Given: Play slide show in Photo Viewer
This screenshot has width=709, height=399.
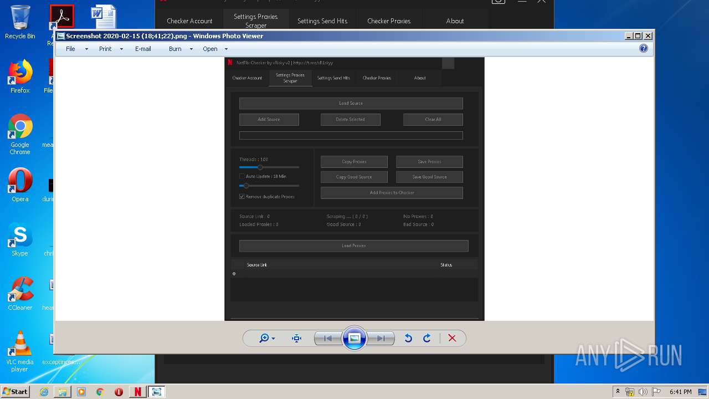Looking at the screenshot, I should click(354, 338).
